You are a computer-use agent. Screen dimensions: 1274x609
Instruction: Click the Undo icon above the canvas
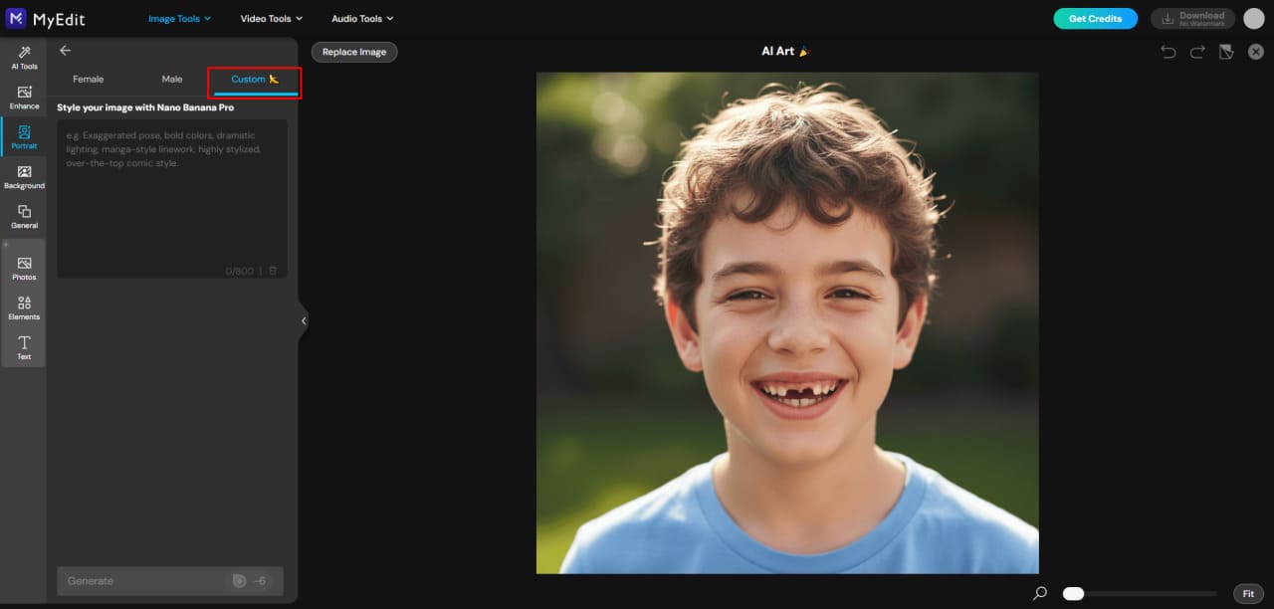(x=1168, y=51)
